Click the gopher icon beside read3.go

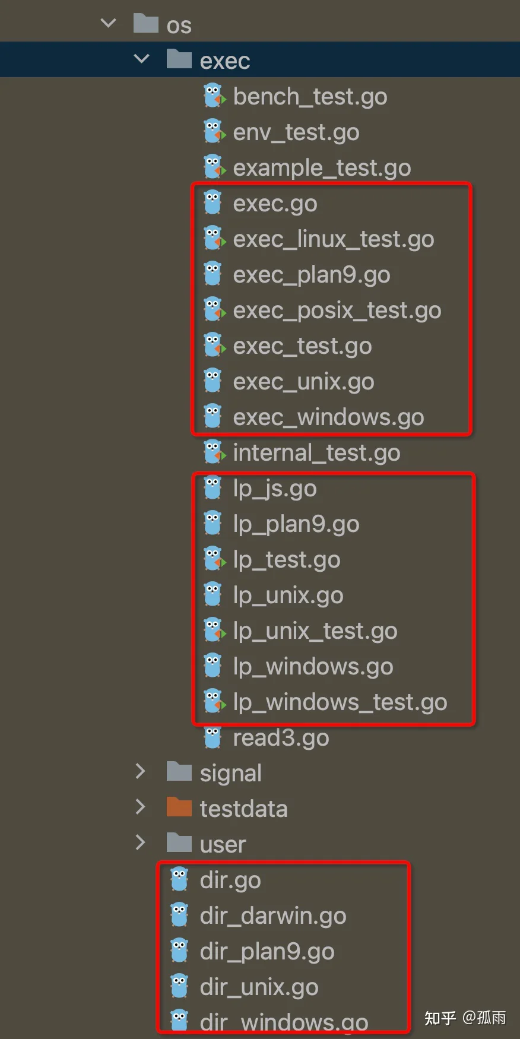tap(213, 737)
